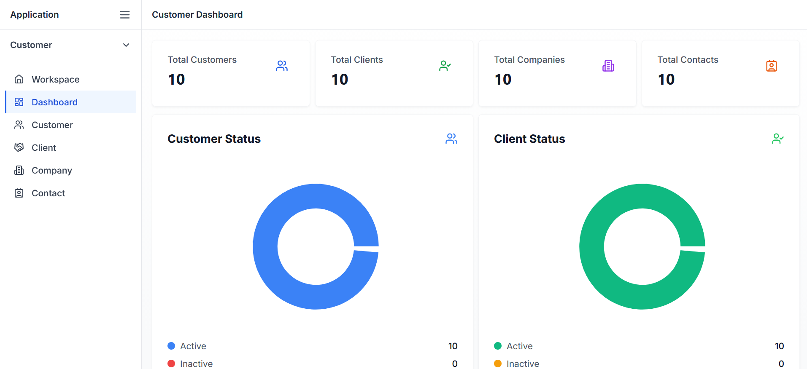This screenshot has width=807, height=369.
Task: Click the orange contact icon in Total Contacts card
Action: click(x=772, y=66)
